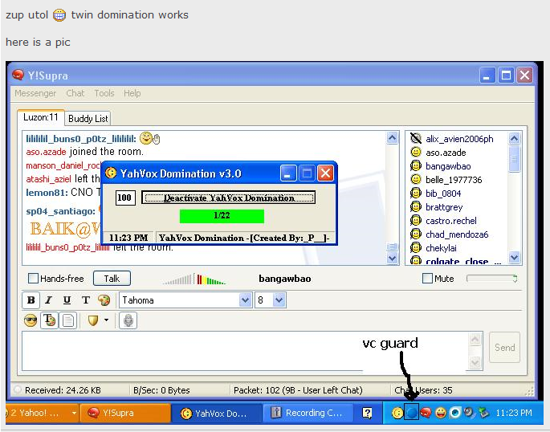The width and height of the screenshot is (550, 432).
Task: Open the text color palette icon
Action: pyautogui.click(x=104, y=300)
